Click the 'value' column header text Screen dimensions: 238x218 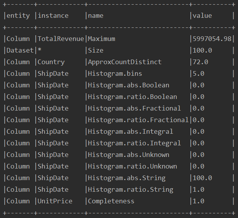[202, 16]
